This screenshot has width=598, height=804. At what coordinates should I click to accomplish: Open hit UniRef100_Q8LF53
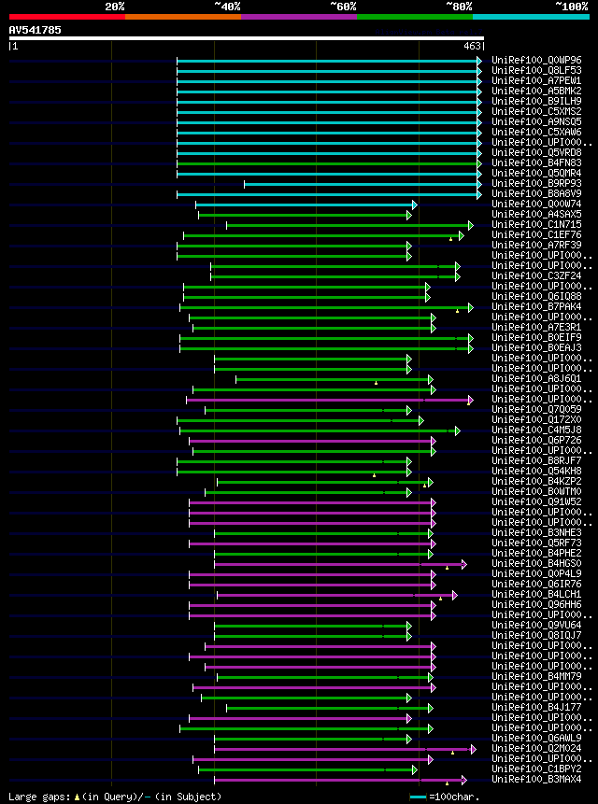(536, 71)
